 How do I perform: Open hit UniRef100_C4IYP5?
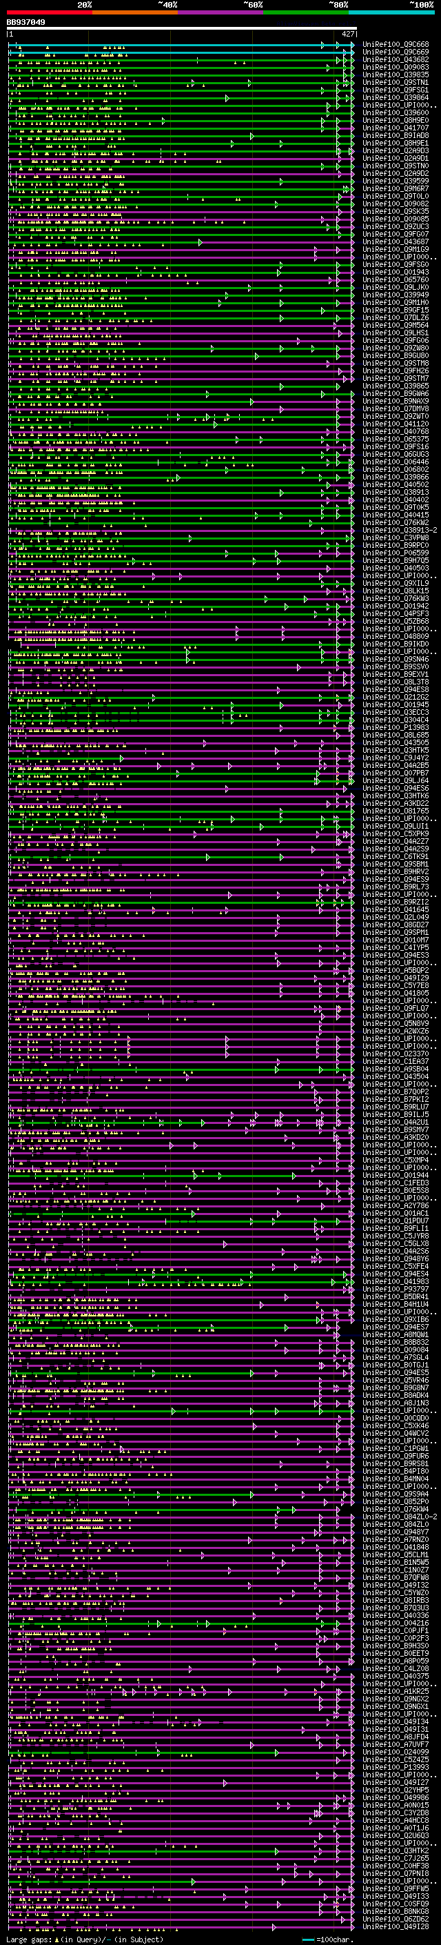395,947
